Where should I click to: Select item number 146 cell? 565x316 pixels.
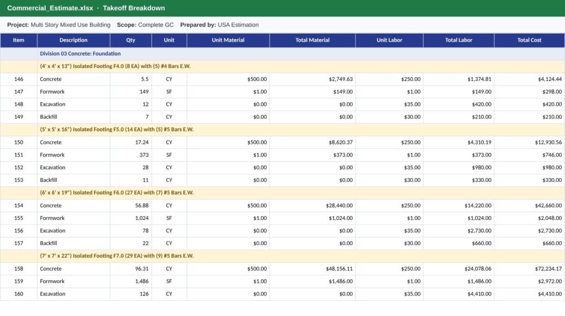tap(19, 79)
